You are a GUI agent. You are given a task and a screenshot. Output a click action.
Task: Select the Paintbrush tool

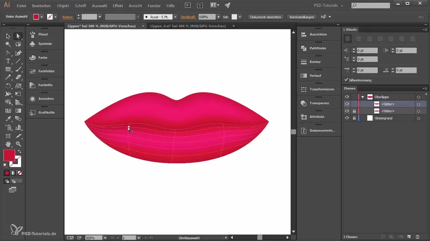pos(18,69)
